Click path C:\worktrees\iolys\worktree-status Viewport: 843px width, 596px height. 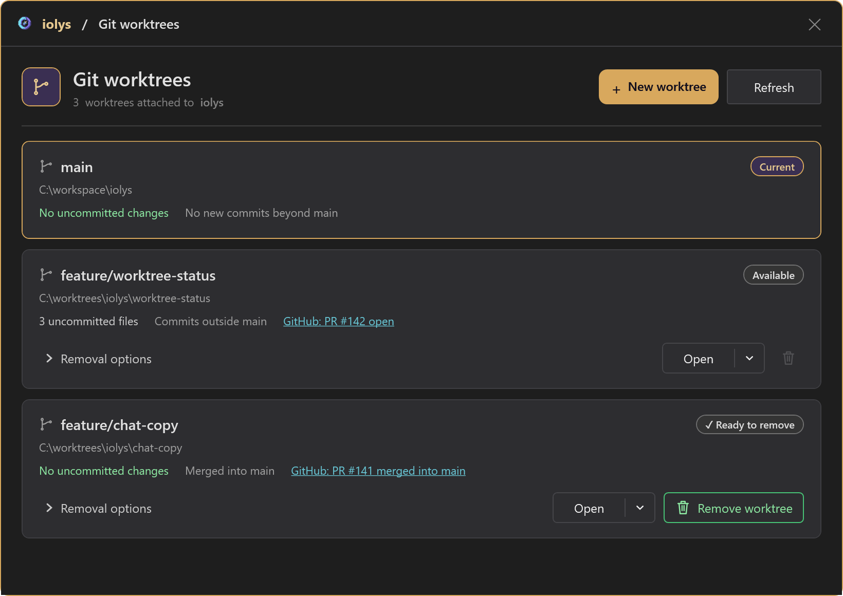125,298
